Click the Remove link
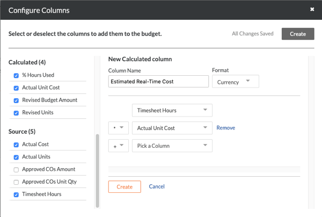 click(226, 128)
